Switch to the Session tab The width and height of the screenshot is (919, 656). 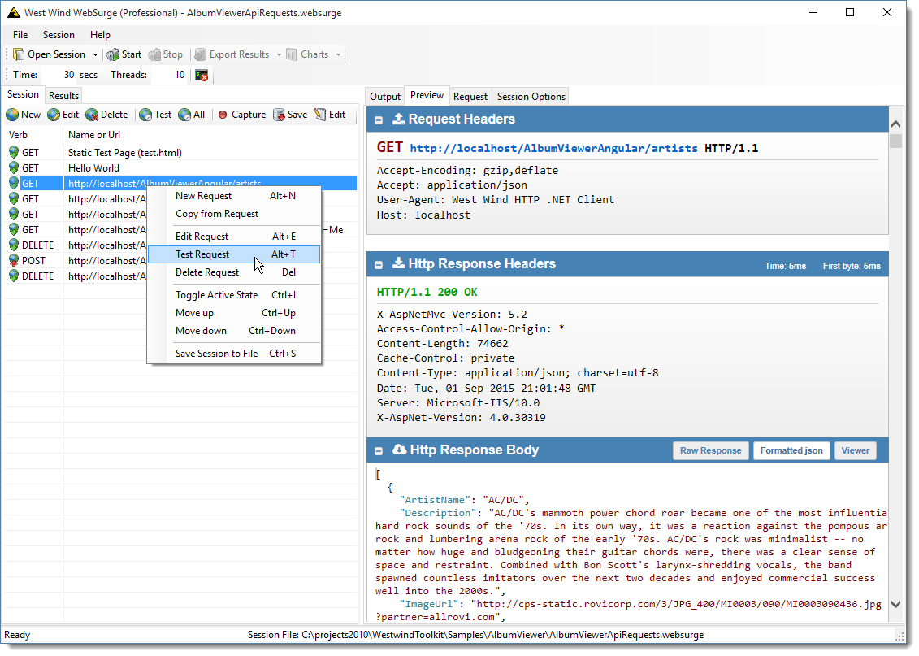(23, 94)
